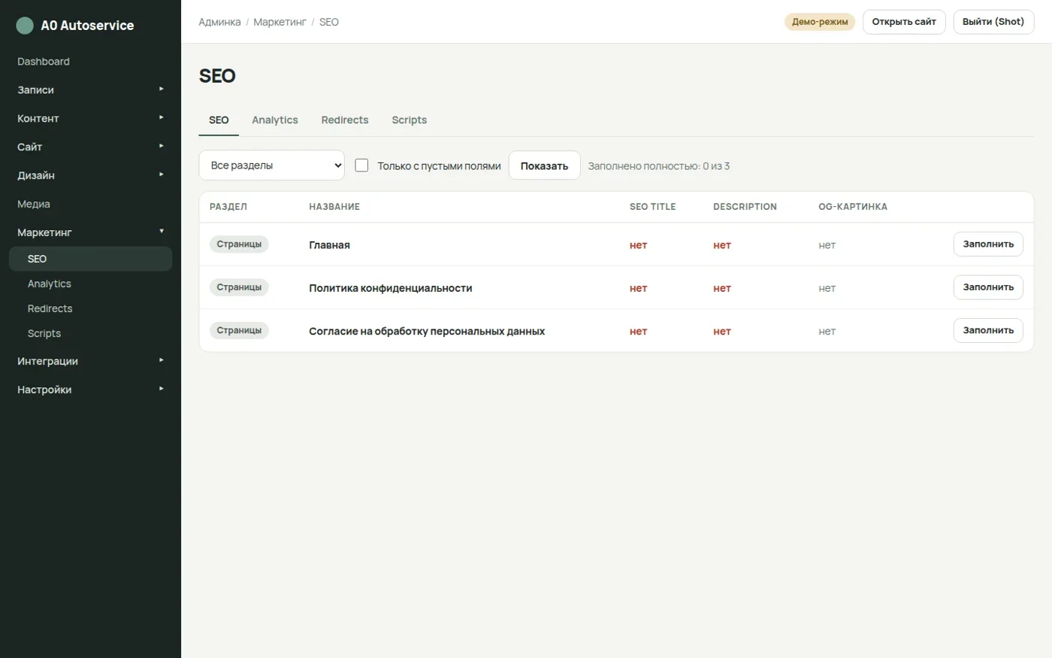Click the A0 Autoservice brand name

(x=87, y=26)
